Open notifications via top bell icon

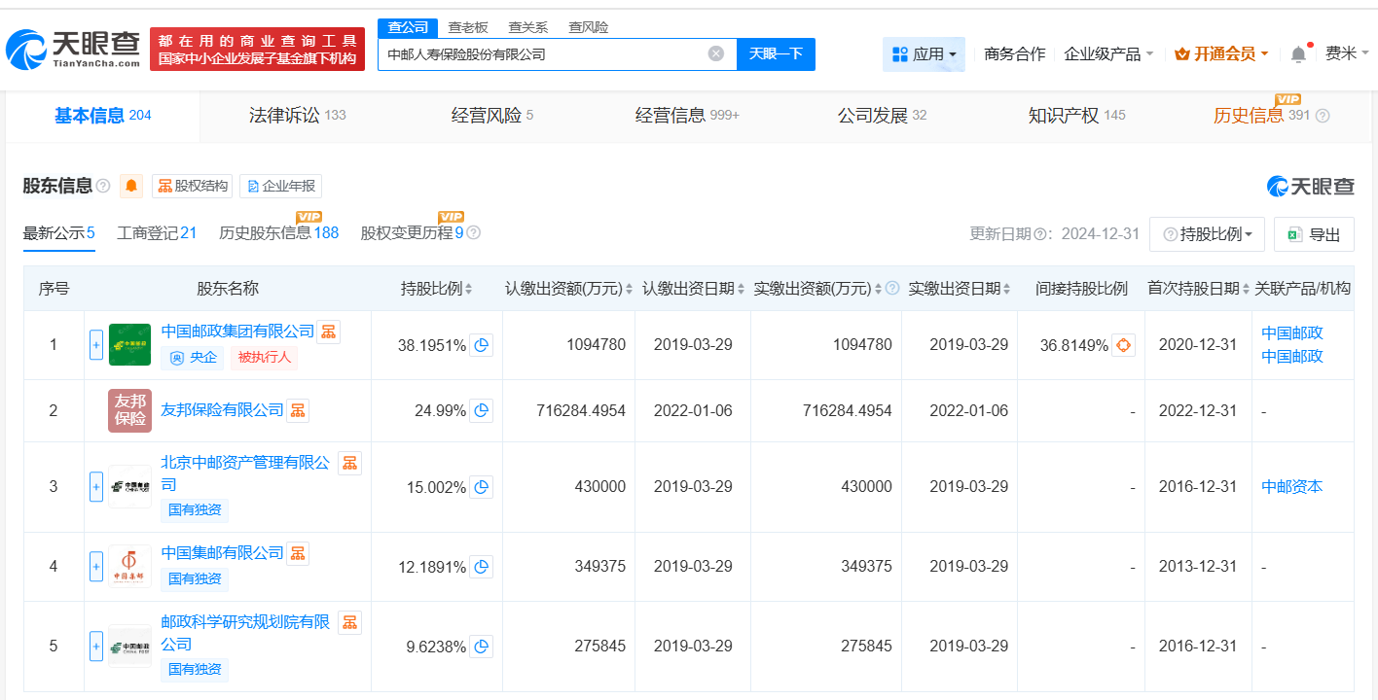pyautogui.click(x=1297, y=53)
